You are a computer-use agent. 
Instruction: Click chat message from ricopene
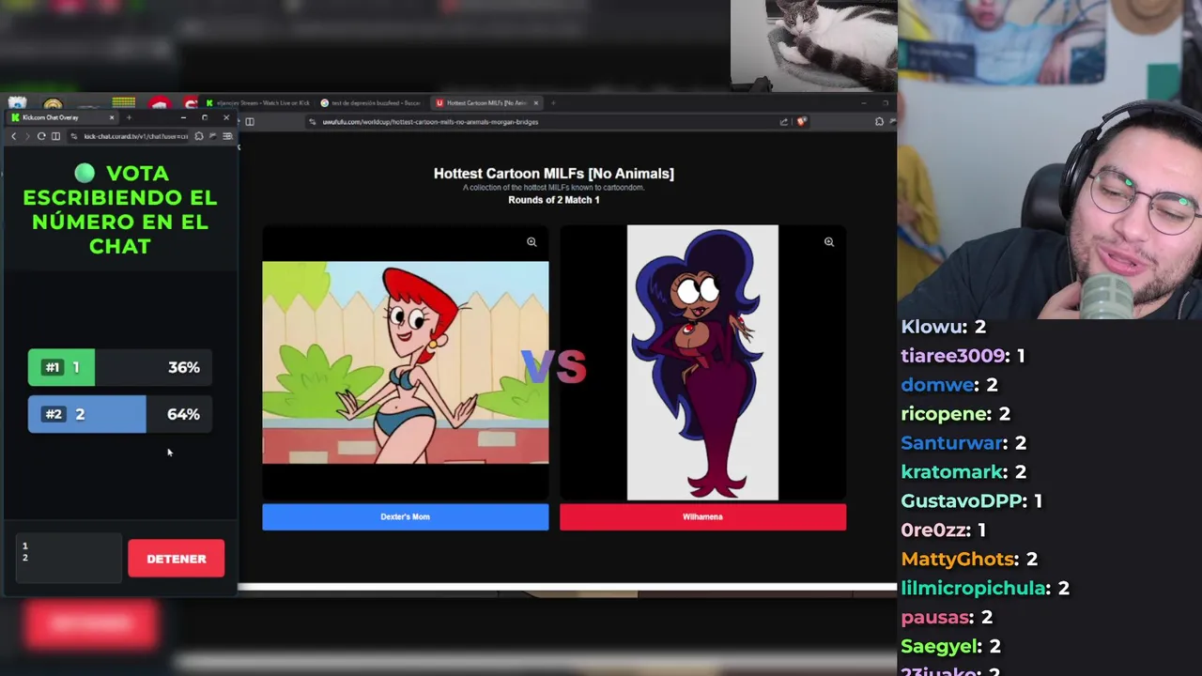click(x=956, y=414)
